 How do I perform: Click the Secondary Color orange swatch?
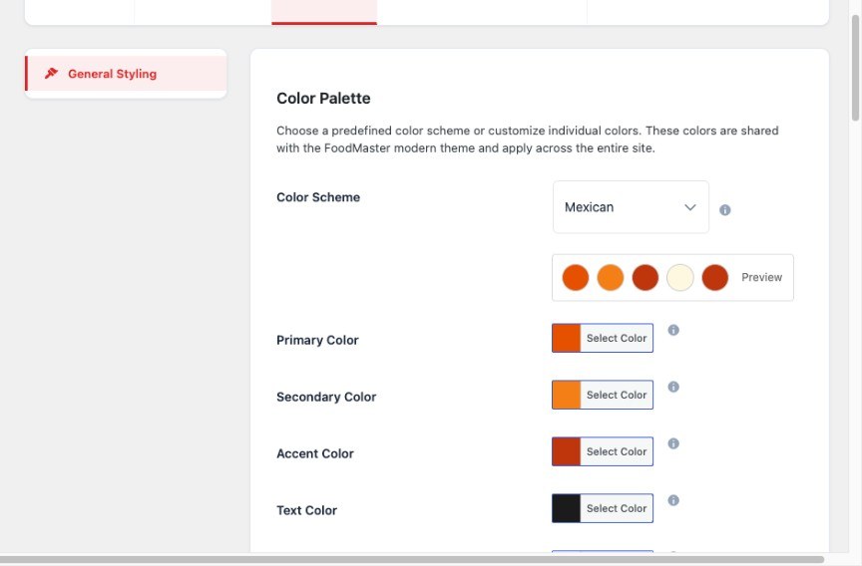pos(567,395)
